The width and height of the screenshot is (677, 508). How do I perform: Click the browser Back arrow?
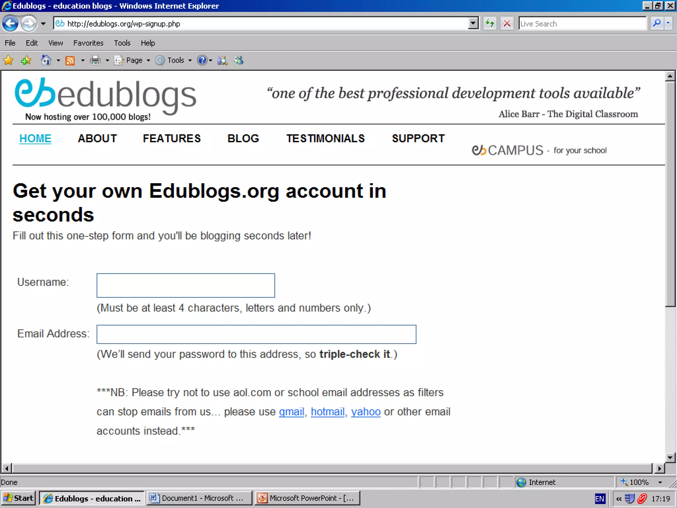click(x=10, y=23)
